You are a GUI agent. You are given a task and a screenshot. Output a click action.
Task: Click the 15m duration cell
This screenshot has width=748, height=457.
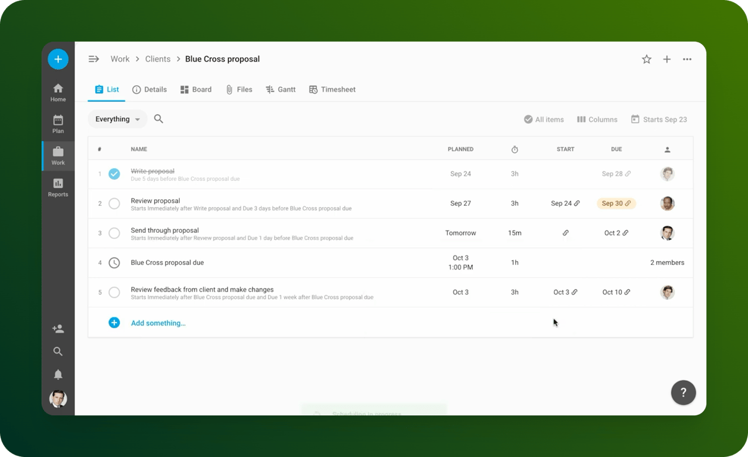pos(515,233)
